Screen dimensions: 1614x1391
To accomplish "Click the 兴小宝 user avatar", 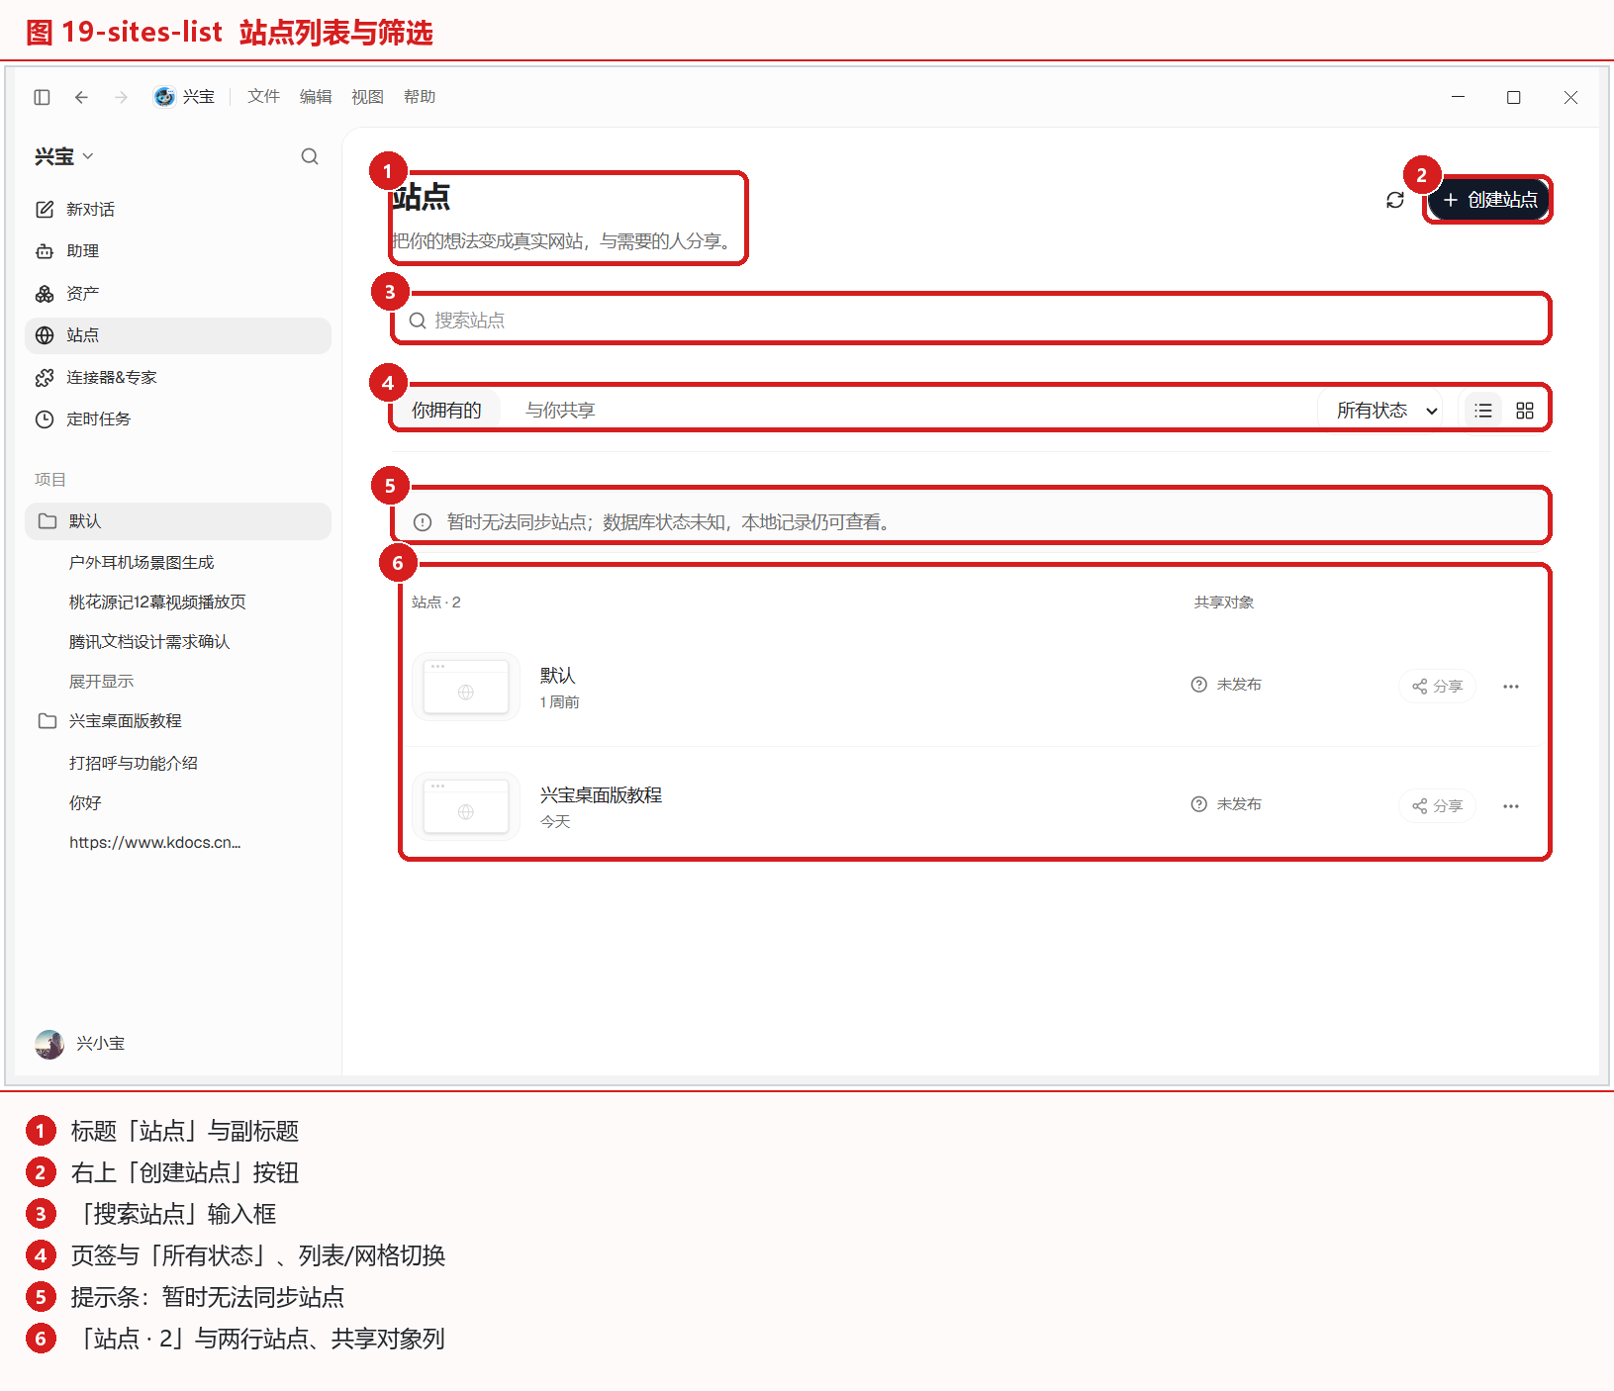I will pos(49,1044).
